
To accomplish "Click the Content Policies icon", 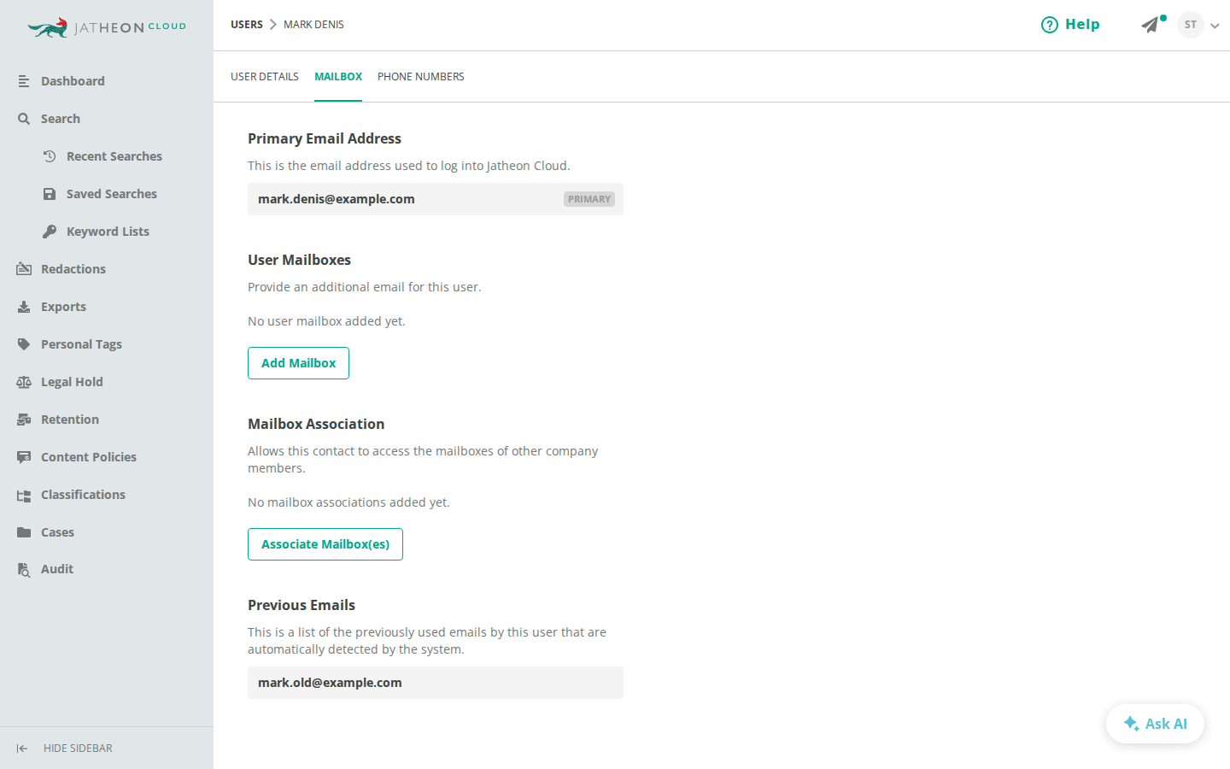I will pyautogui.click(x=24, y=457).
